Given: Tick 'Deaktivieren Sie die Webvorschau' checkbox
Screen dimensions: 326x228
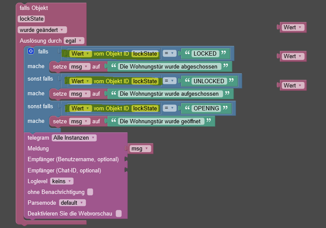Looking at the screenshot, I should 119,213.
